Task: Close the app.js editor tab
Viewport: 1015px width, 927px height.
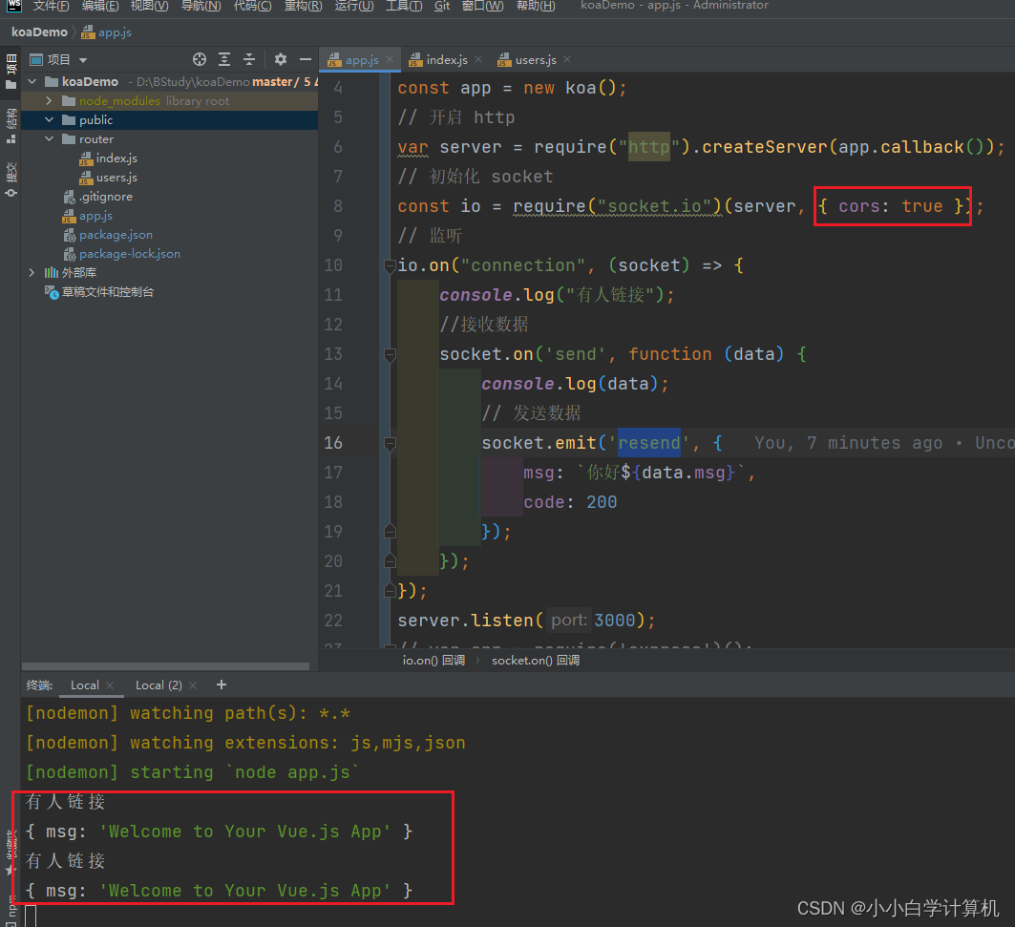Action: point(390,59)
